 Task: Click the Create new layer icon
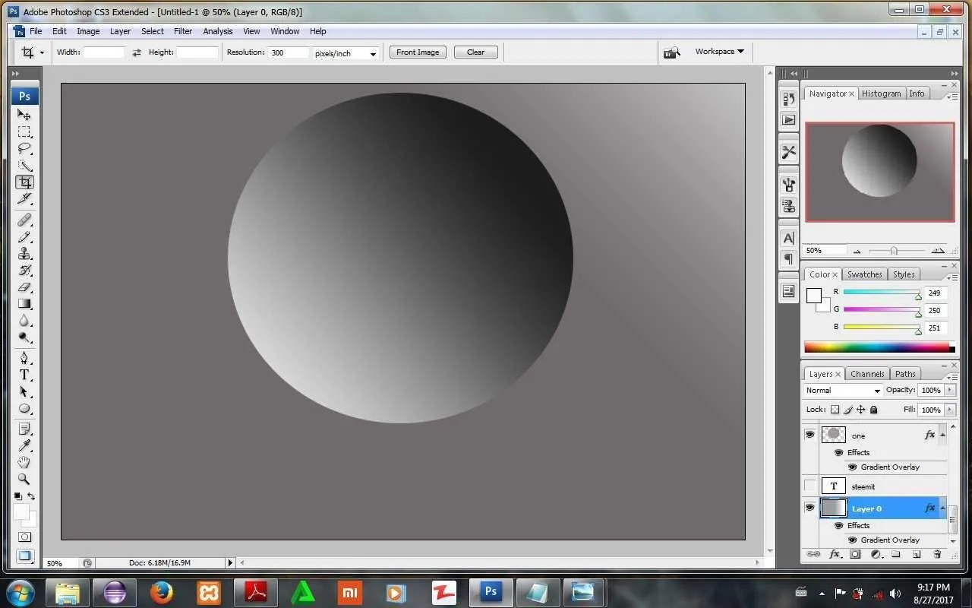(917, 555)
